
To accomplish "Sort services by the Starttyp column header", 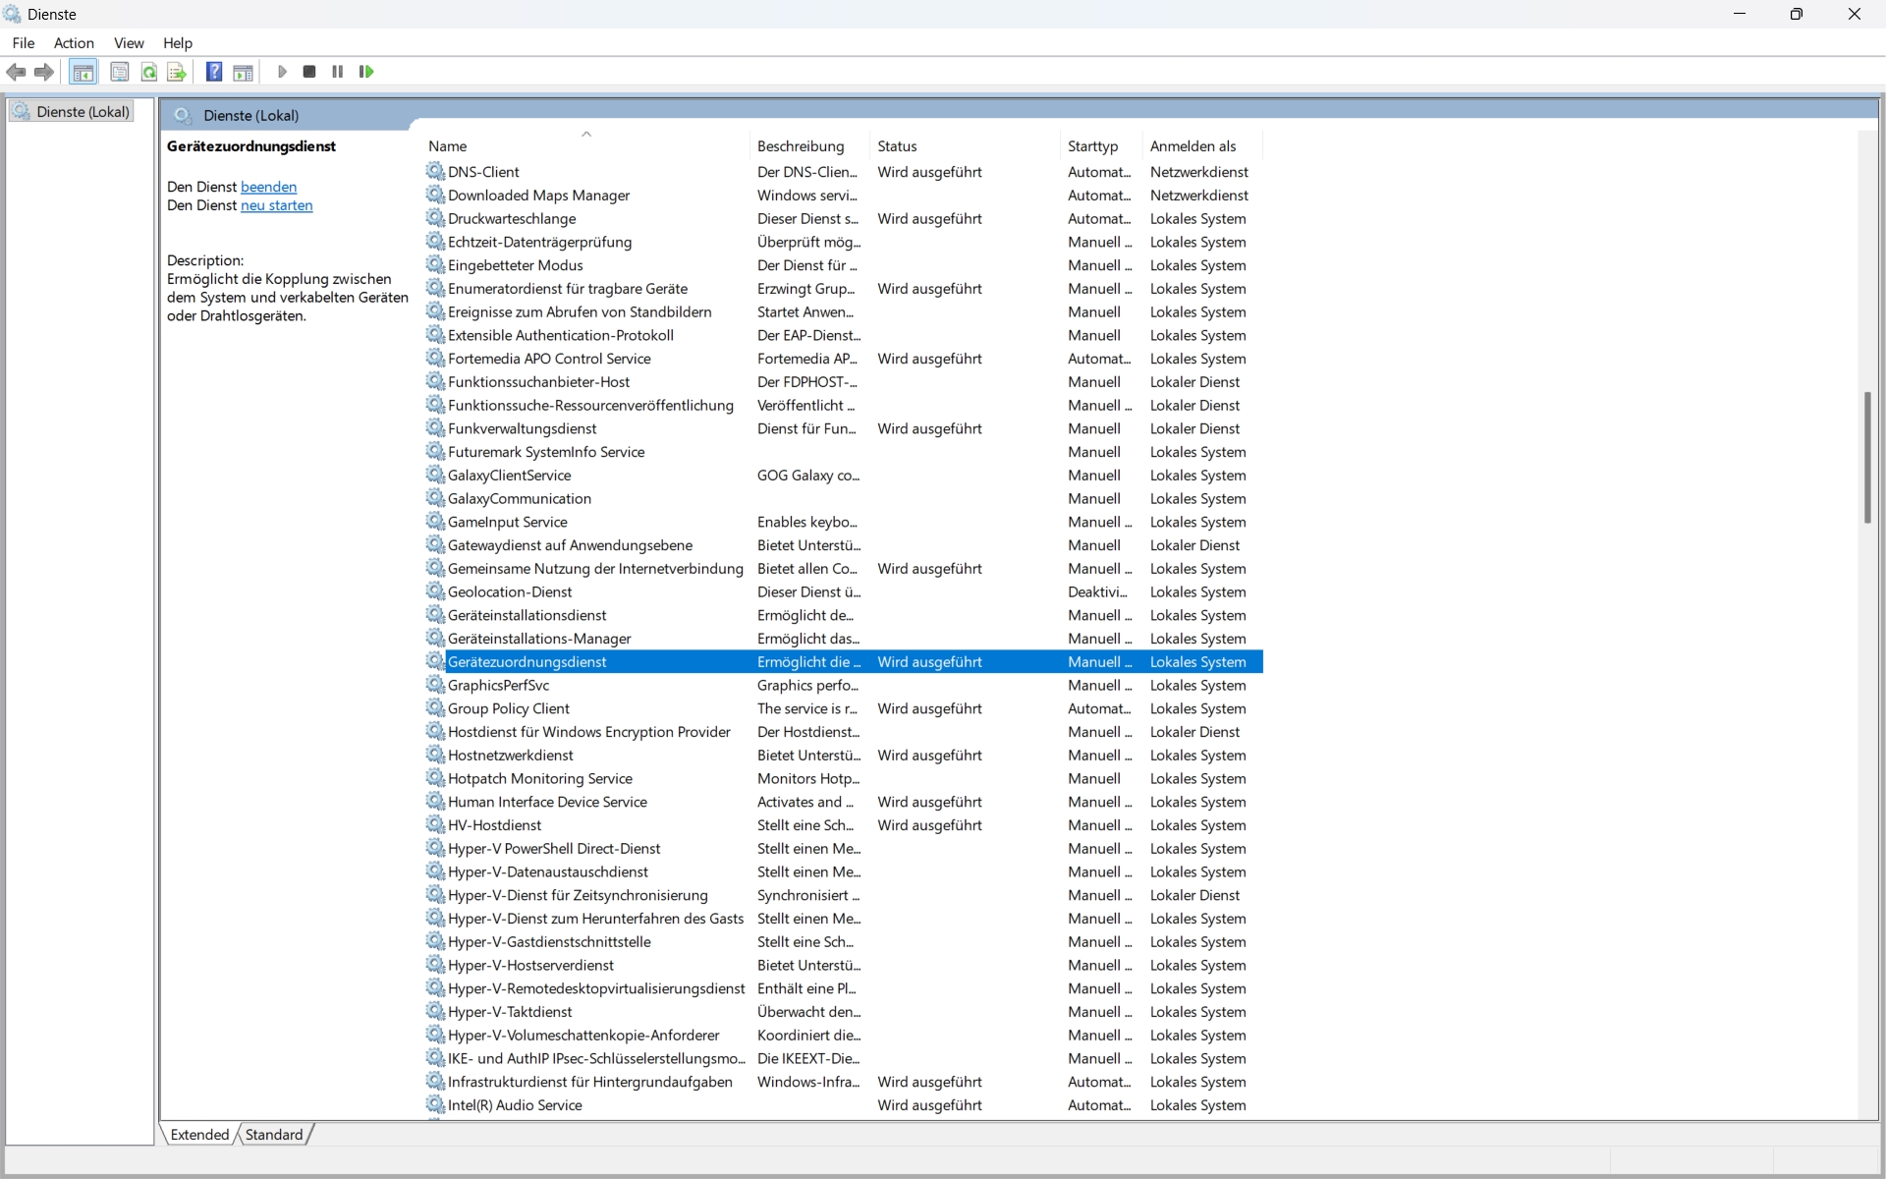I will 1092,146.
